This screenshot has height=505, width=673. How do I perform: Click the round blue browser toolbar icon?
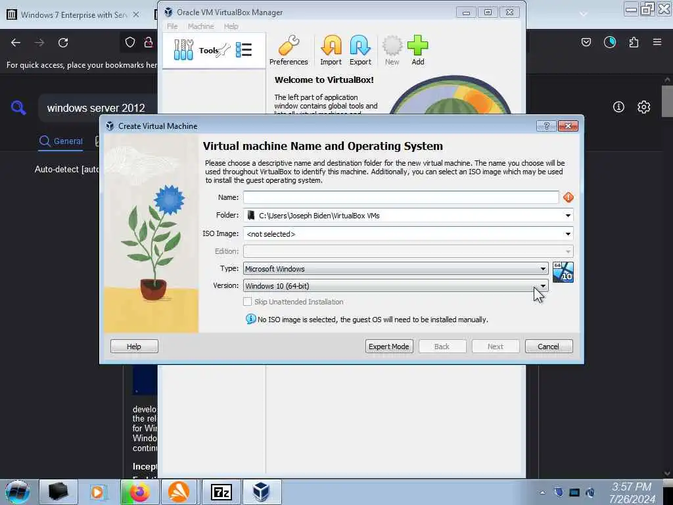point(610,42)
